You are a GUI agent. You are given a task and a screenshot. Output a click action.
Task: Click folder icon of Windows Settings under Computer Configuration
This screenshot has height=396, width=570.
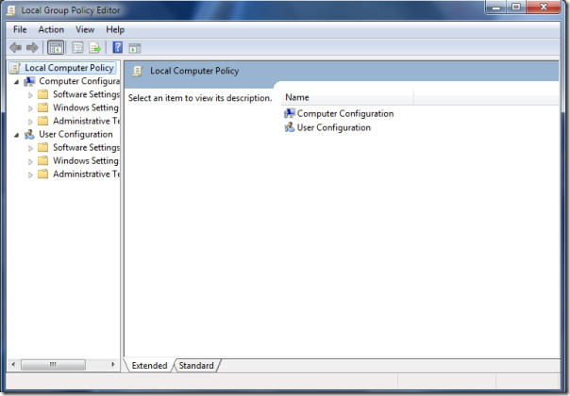[x=42, y=107]
